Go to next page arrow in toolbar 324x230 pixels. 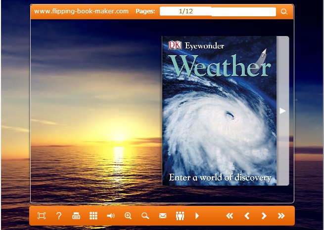(x=264, y=216)
